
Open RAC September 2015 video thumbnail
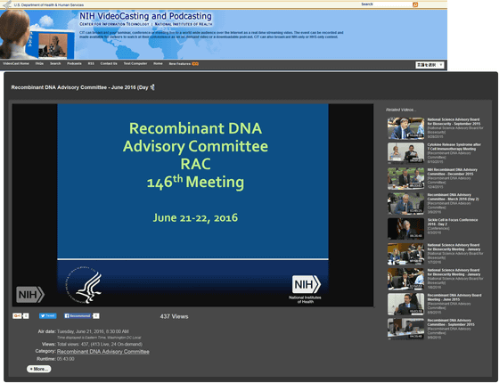click(405, 330)
